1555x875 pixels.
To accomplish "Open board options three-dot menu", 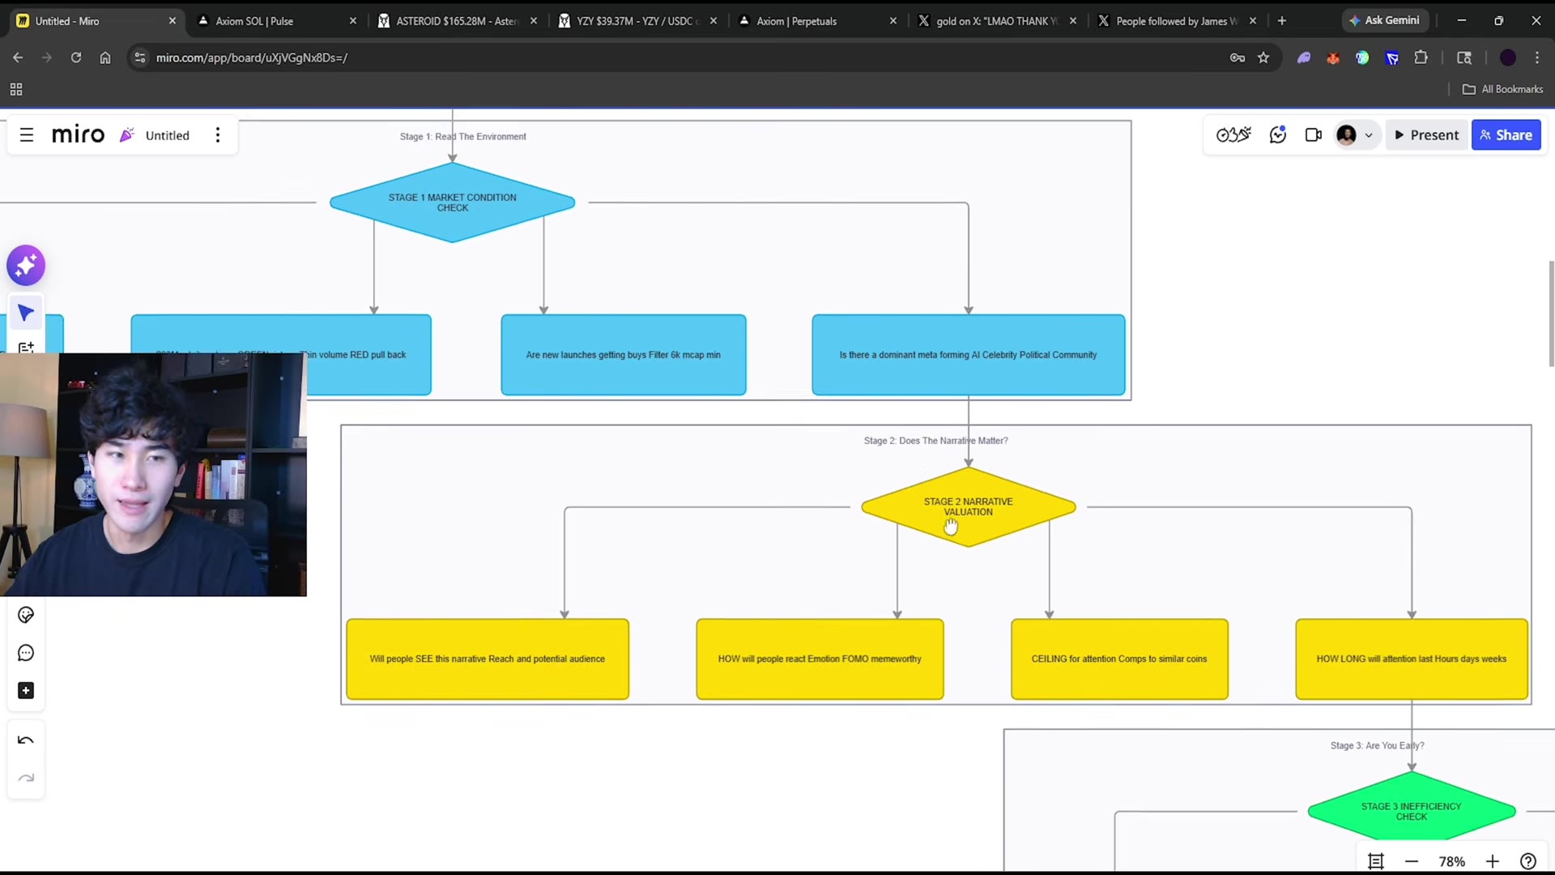I will tap(217, 135).
